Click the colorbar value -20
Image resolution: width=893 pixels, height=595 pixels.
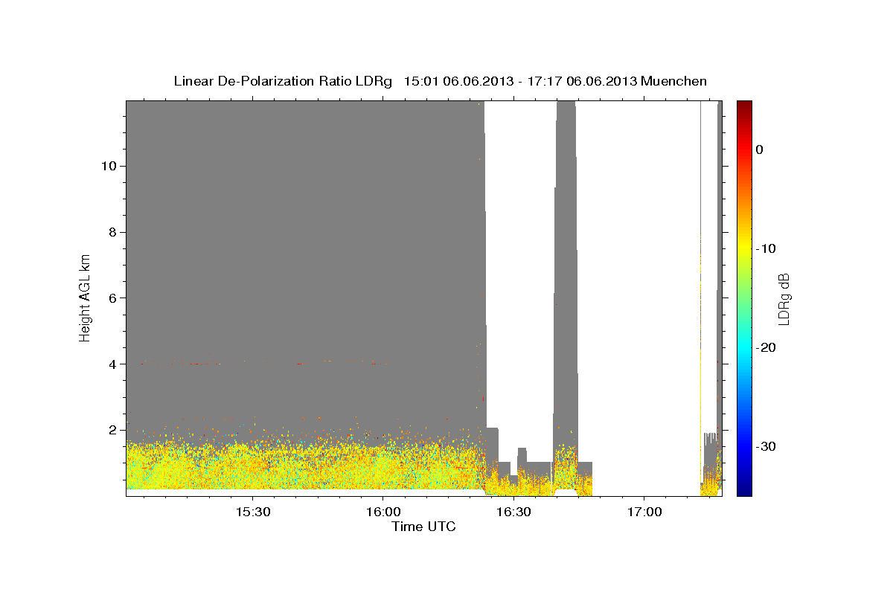tap(766, 347)
